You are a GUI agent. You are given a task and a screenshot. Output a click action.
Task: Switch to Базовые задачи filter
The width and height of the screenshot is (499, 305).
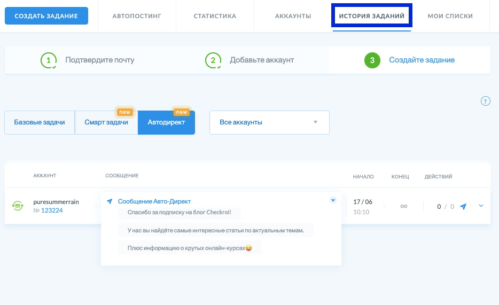[x=40, y=122]
